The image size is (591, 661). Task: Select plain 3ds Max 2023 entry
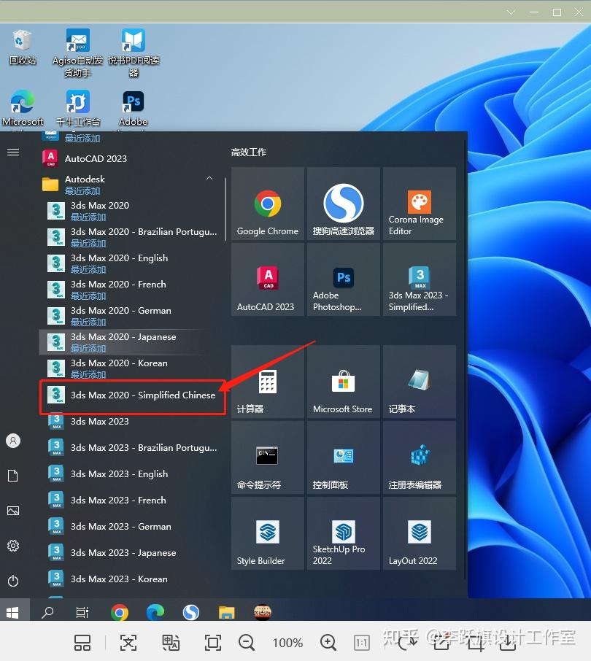[131, 421]
